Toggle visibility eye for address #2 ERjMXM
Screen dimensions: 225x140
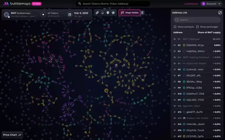[175, 45]
